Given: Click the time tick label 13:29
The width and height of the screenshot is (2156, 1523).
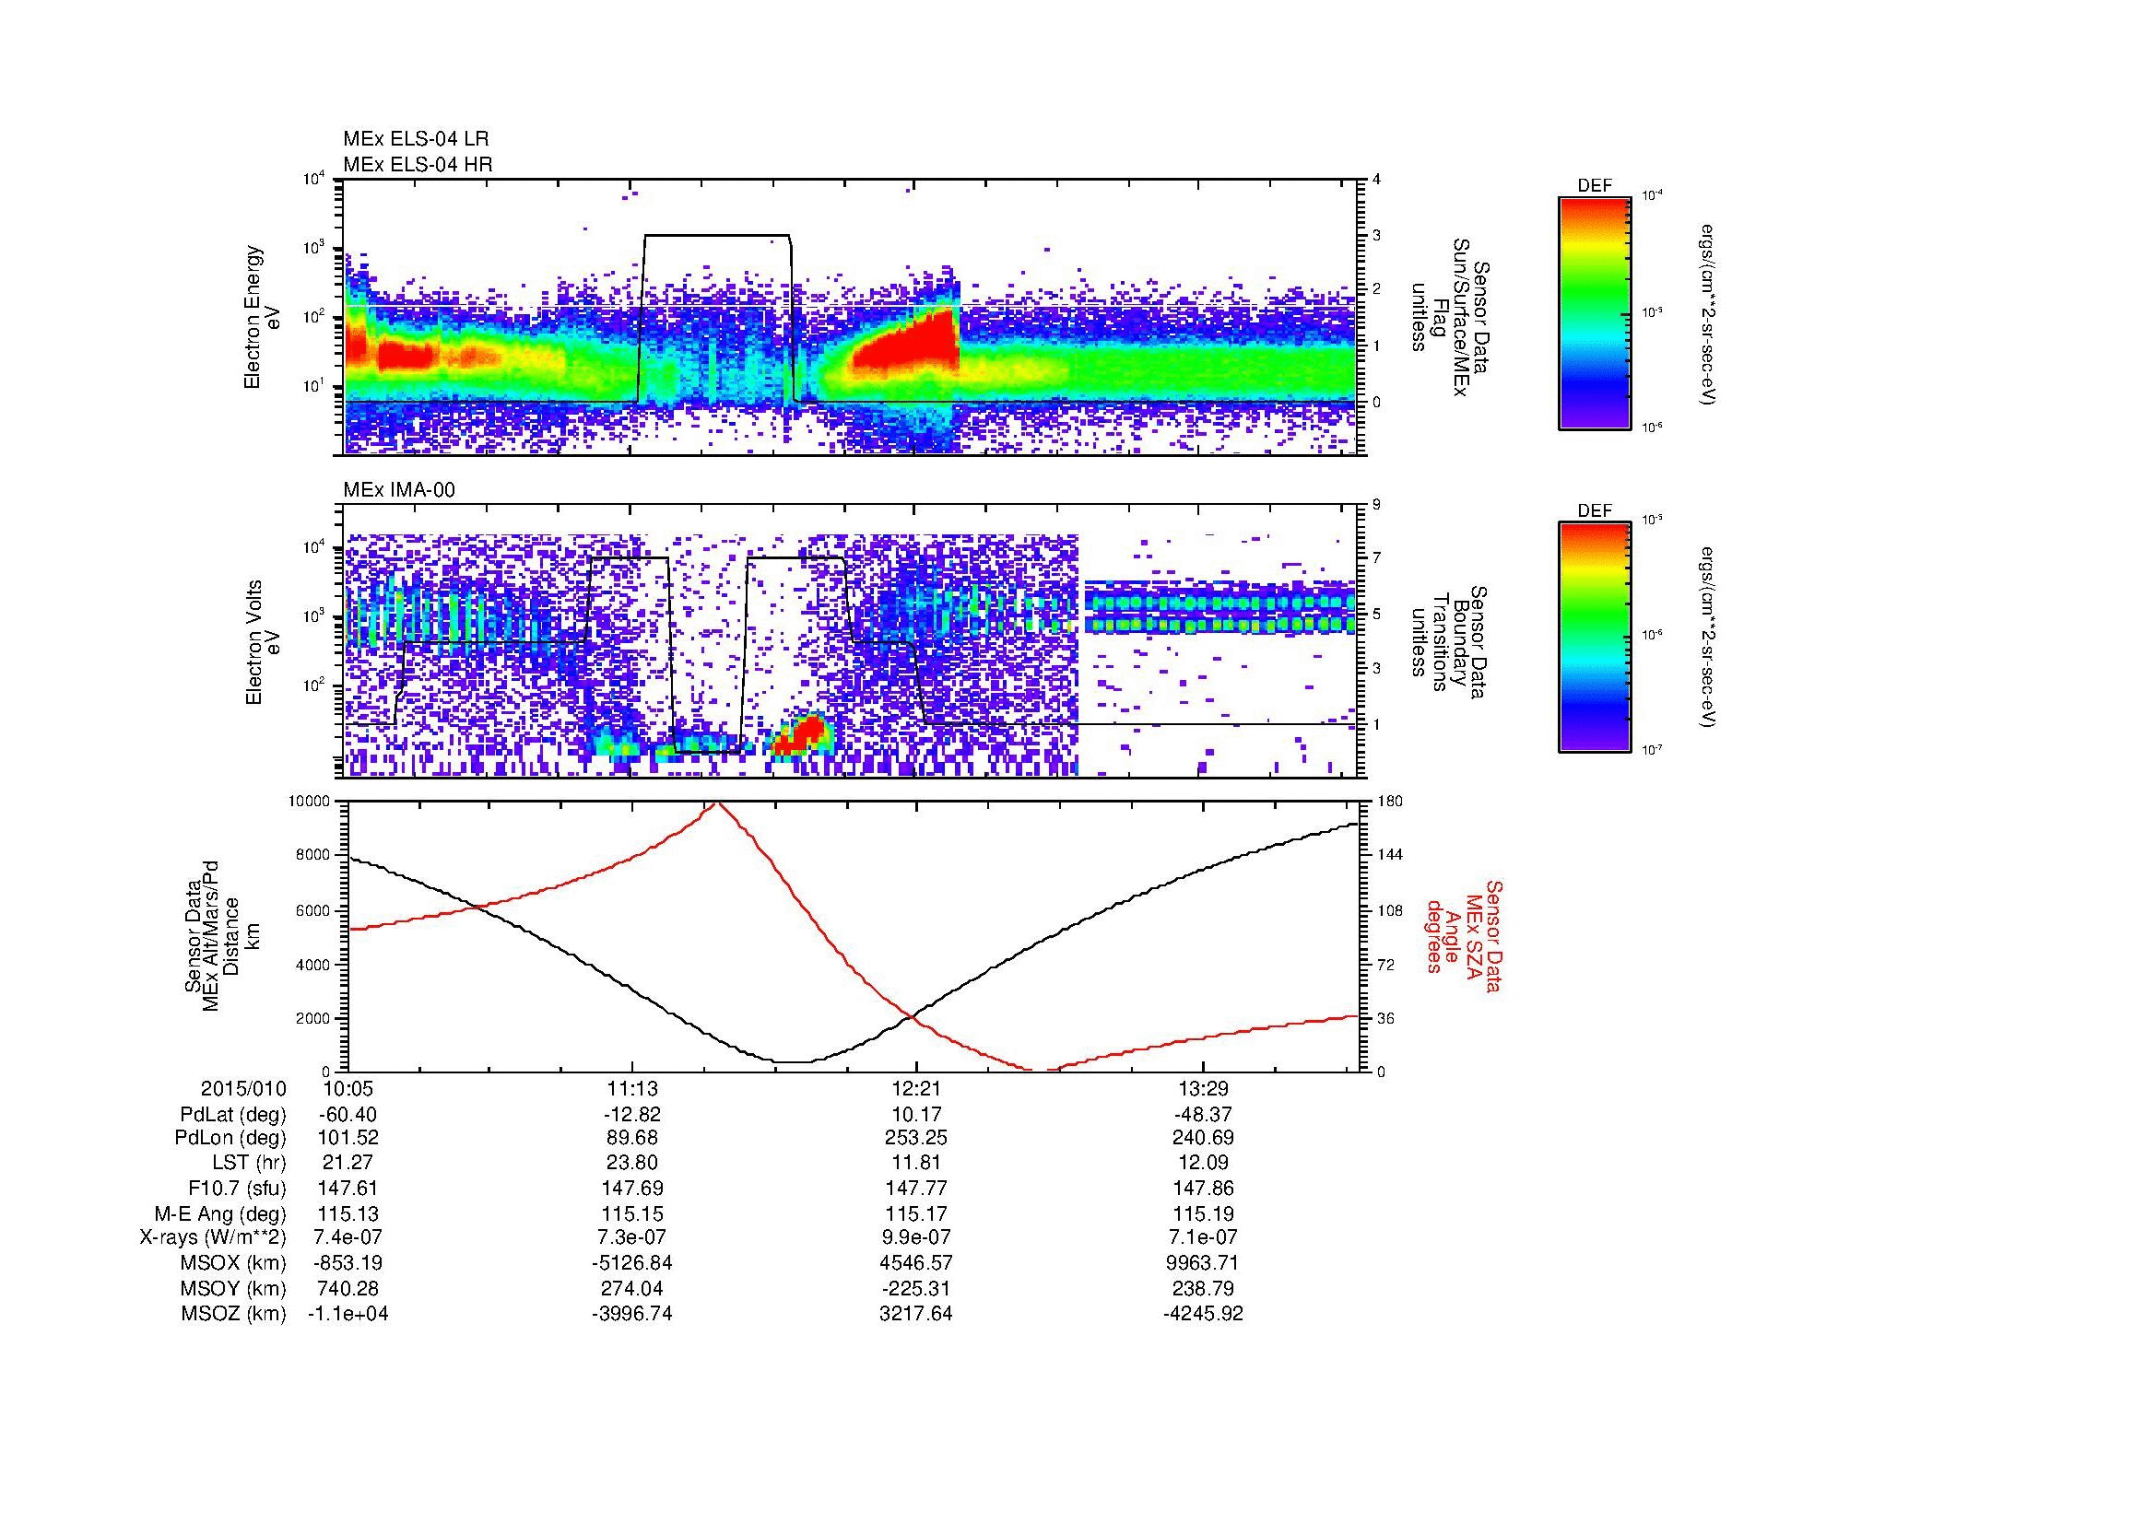Looking at the screenshot, I should click(1203, 1088).
